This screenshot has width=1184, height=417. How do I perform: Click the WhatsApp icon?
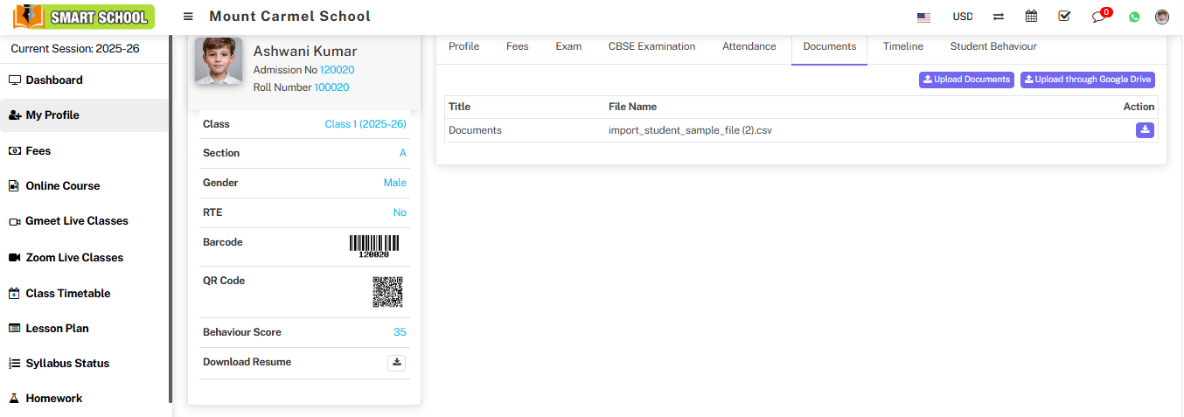tap(1134, 17)
